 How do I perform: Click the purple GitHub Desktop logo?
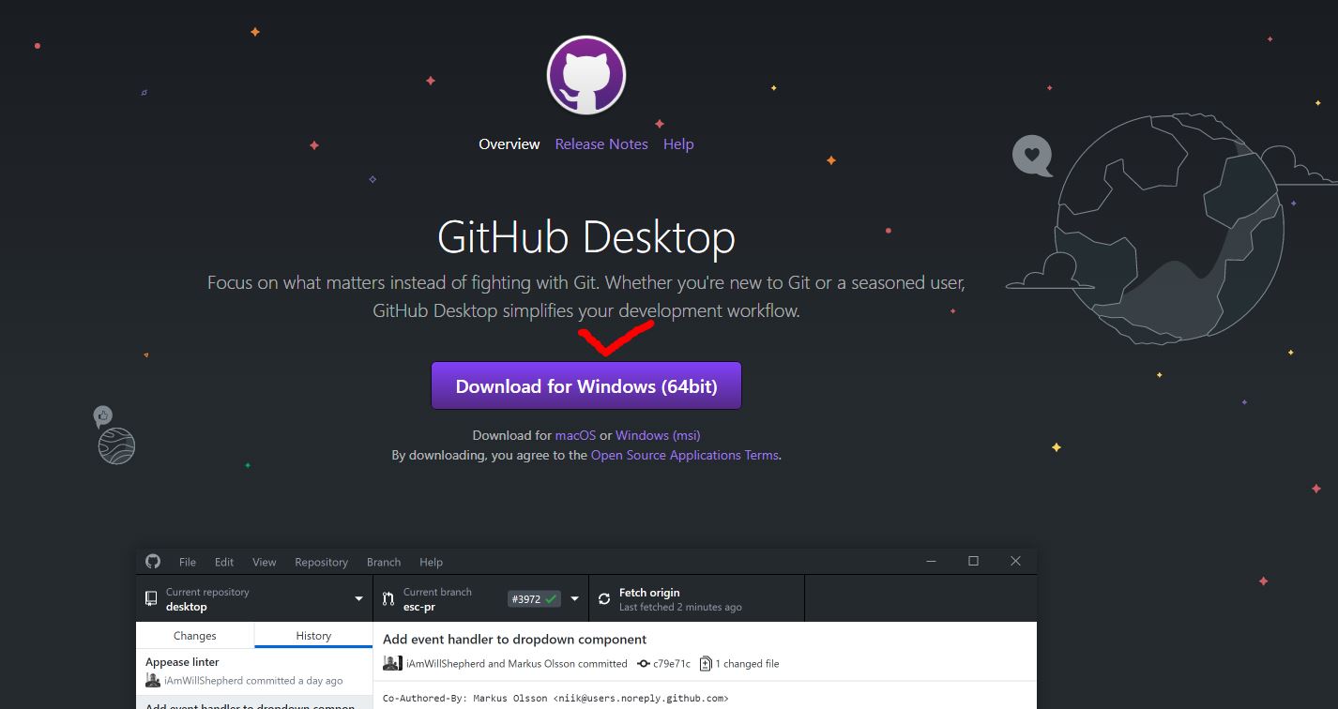(x=586, y=75)
